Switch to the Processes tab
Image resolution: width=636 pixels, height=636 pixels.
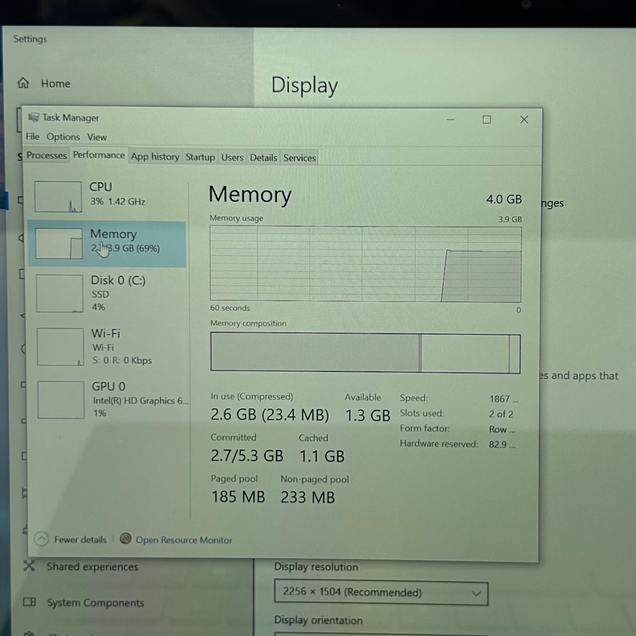click(47, 156)
